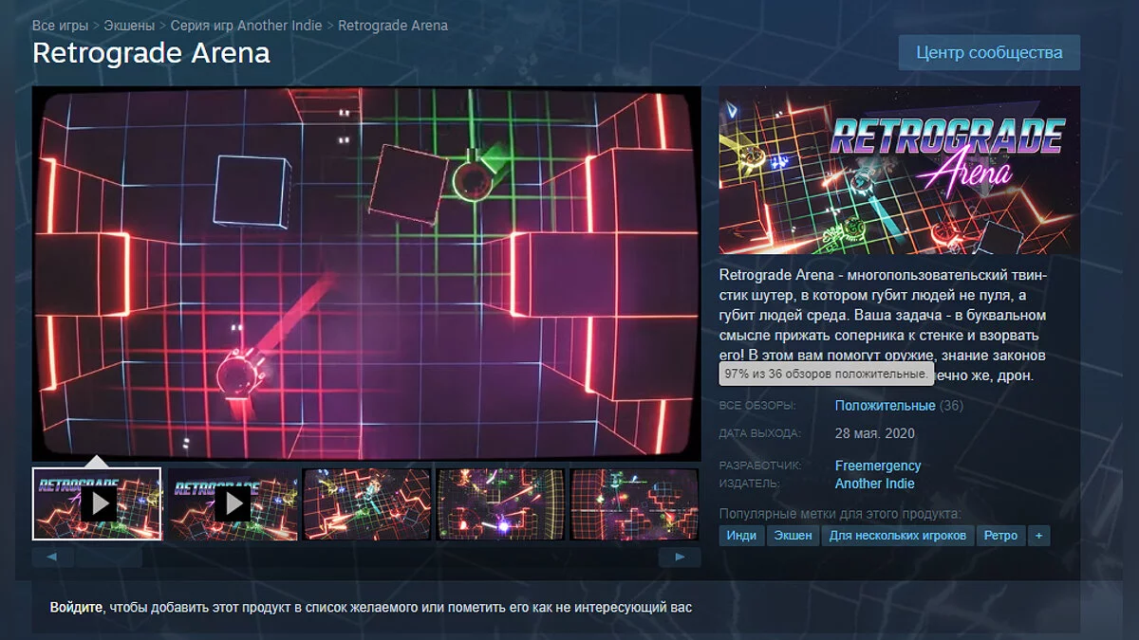Viewport: 1139px width, 640px height.
Task: Click the Retrograde Arena header capsule image
Action: click(x=900, y=171)
